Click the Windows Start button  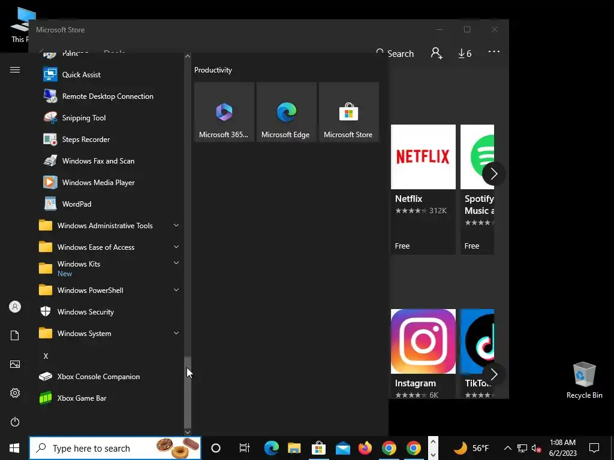[x=14, y=448]
